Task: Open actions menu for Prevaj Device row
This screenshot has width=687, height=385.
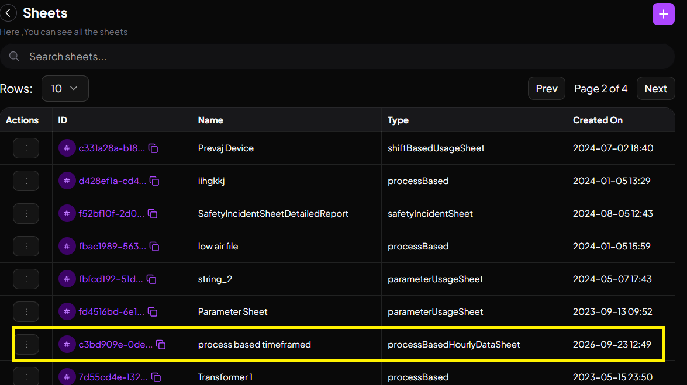Action: click(x=26, y=148)
